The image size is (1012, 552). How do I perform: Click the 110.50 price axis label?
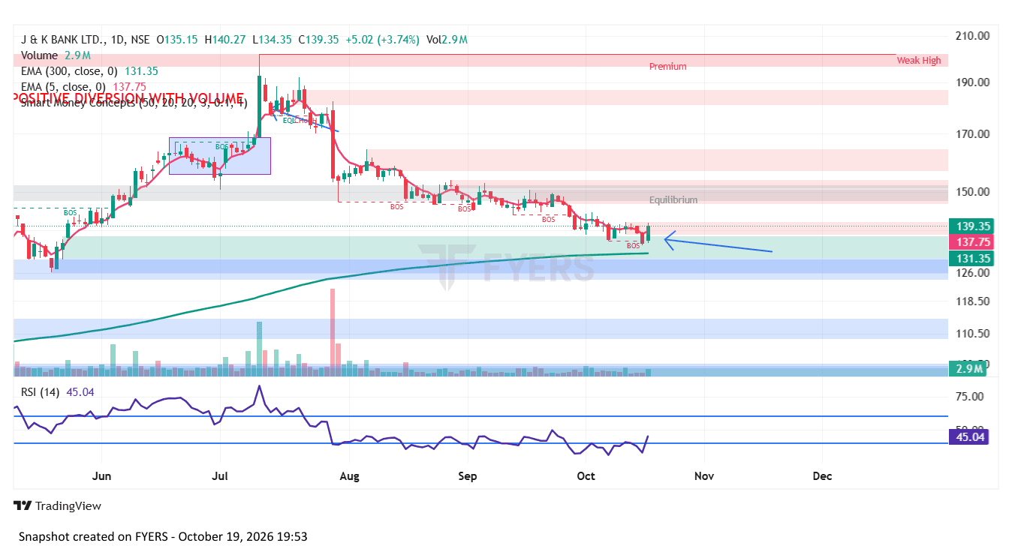[x=974, y=334]
